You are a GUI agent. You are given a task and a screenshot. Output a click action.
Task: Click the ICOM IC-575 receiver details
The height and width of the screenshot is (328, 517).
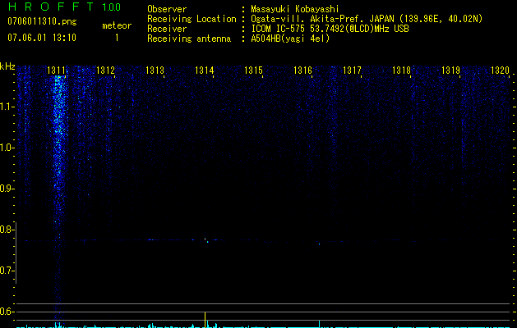[x=330, y=29]
